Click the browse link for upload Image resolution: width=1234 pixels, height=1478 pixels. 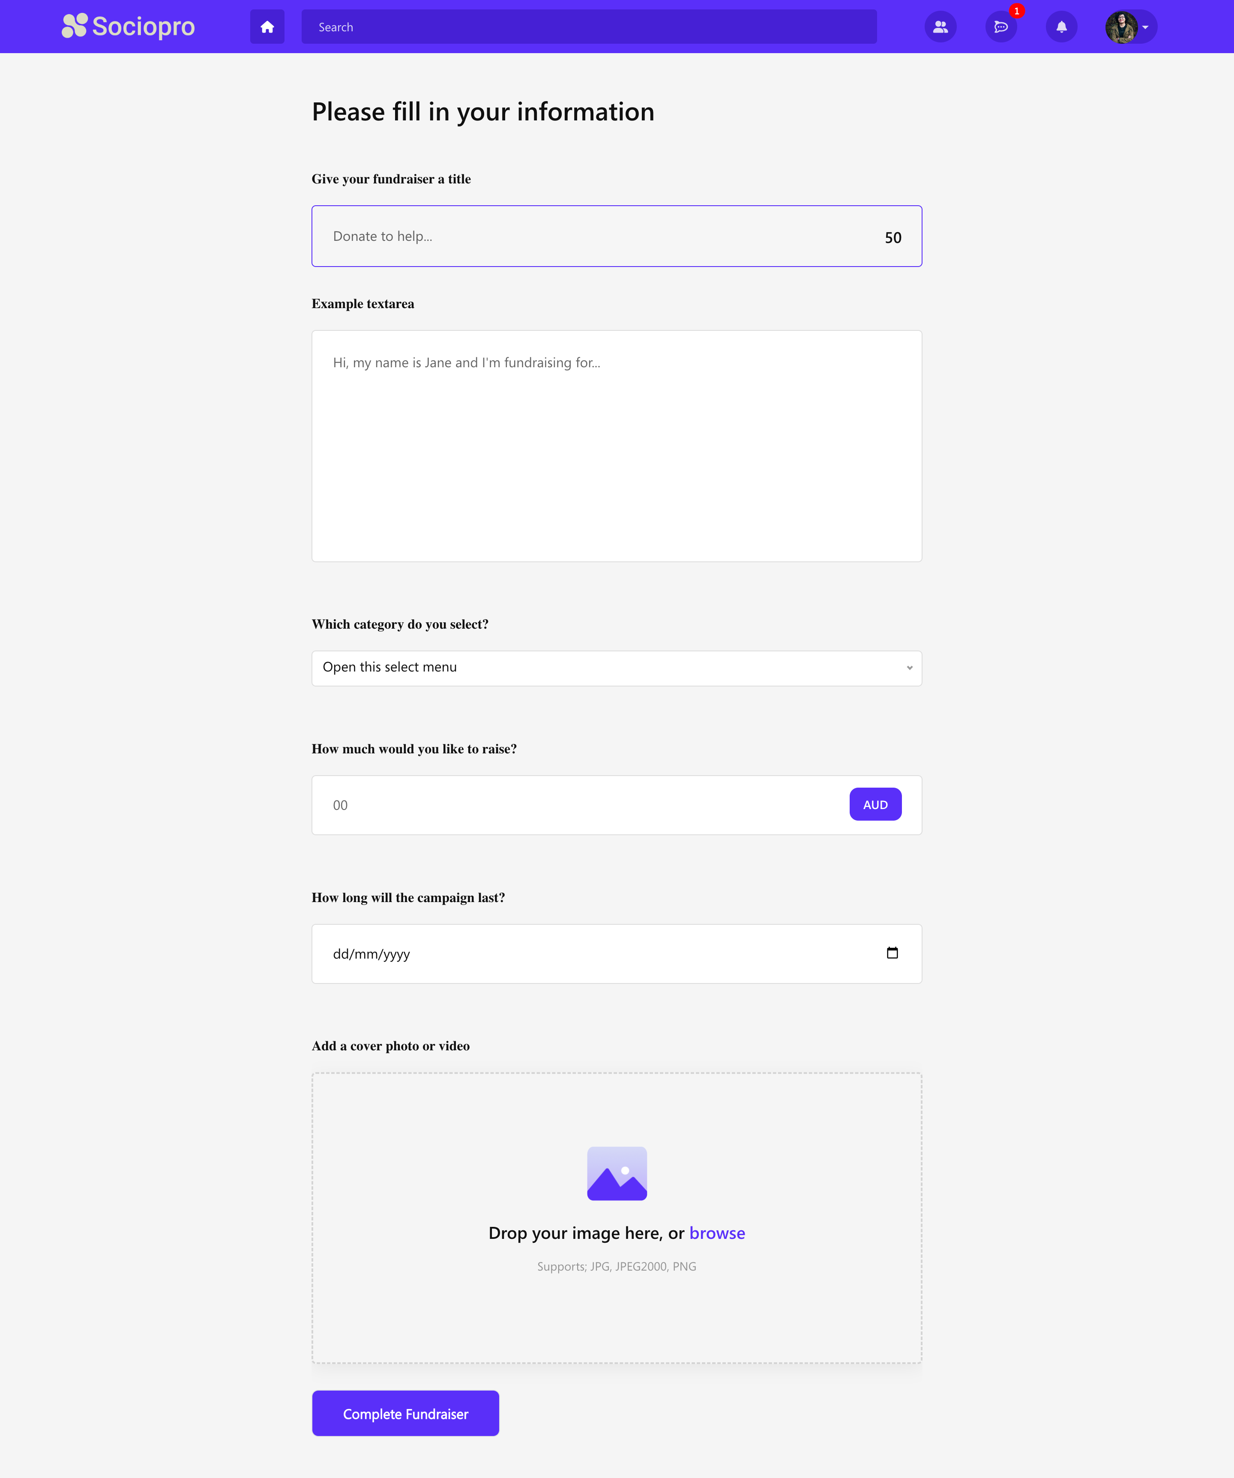pyautogui.click(x=717, y=1233)
